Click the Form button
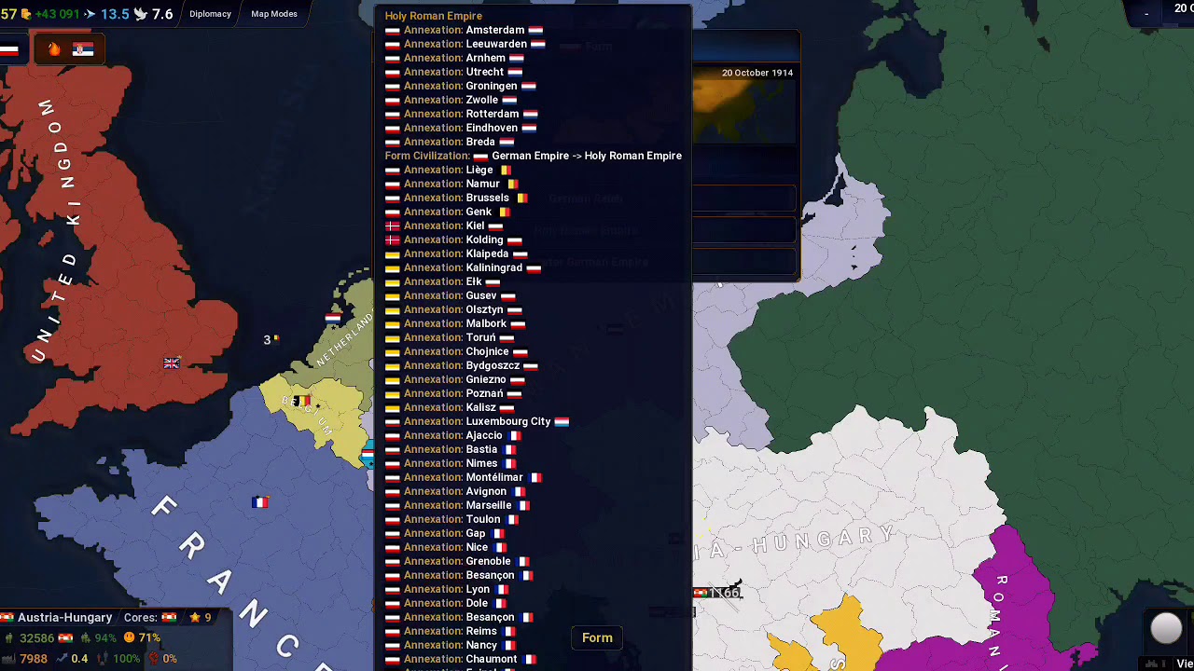 coord(597,637)
